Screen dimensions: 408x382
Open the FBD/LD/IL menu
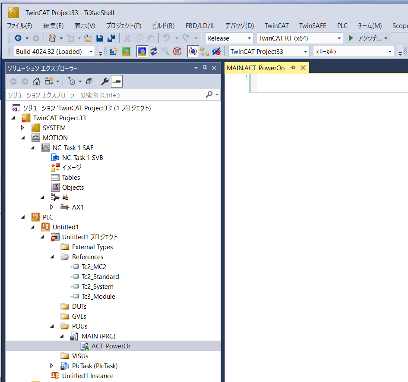click(x=200, y=26)
